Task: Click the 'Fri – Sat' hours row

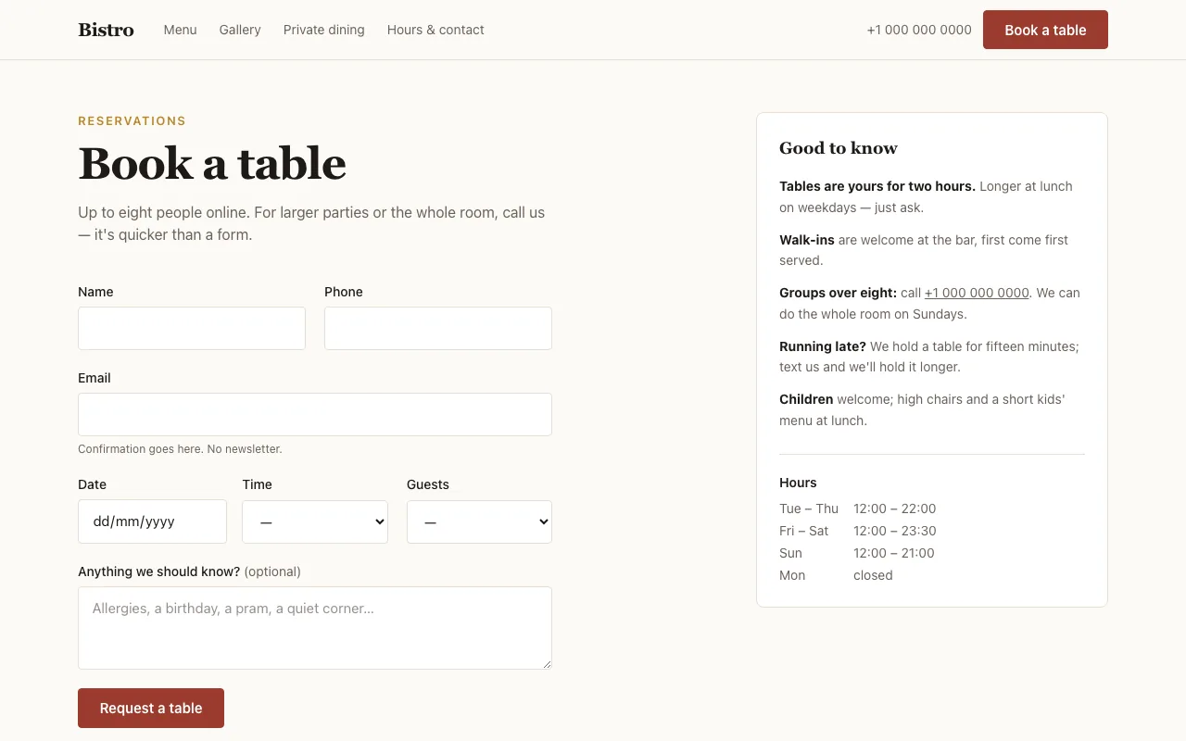Action: [x=858, y=531]
